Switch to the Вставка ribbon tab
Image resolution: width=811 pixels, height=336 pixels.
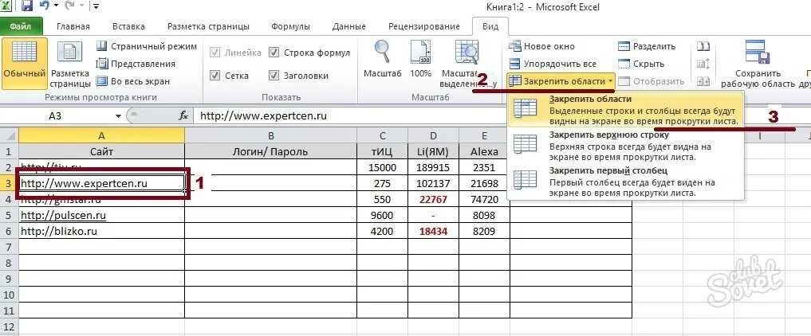[128, 26]
